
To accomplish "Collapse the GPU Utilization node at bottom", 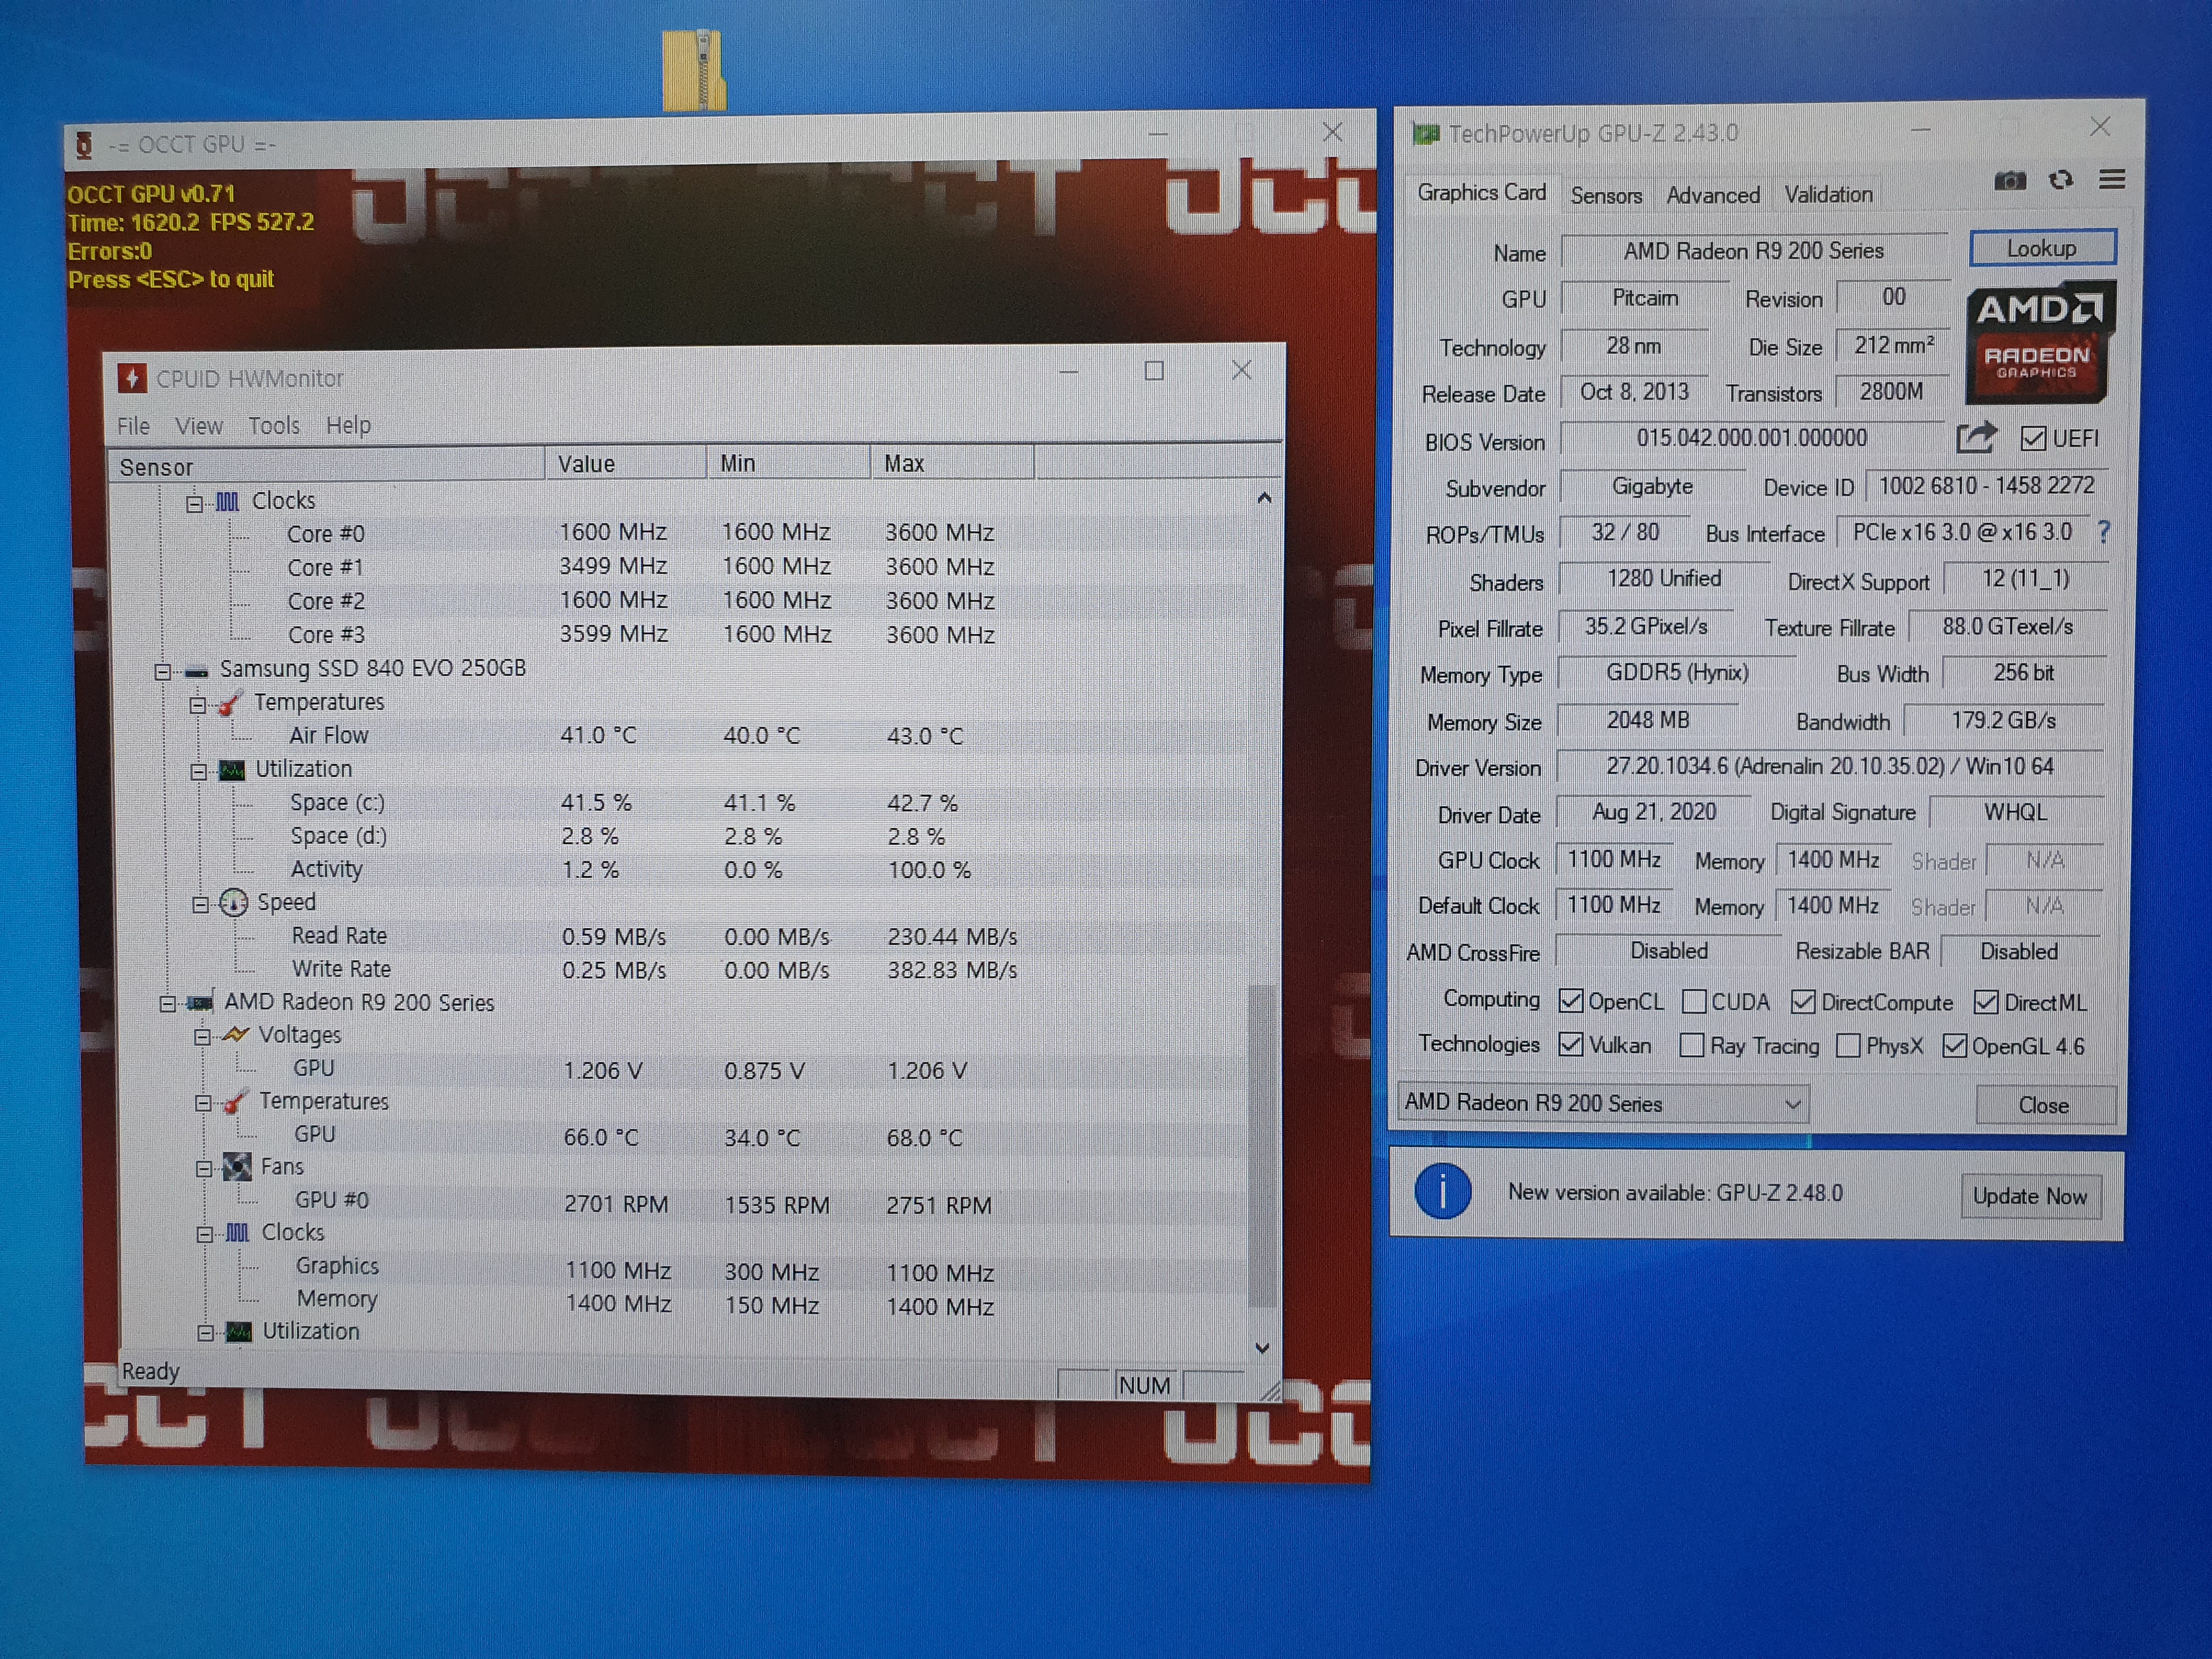I will pos(205,1334).
